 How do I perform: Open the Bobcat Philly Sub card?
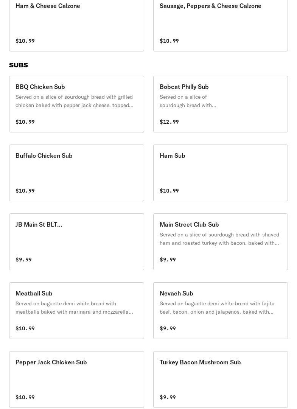(x=221, y=104)
